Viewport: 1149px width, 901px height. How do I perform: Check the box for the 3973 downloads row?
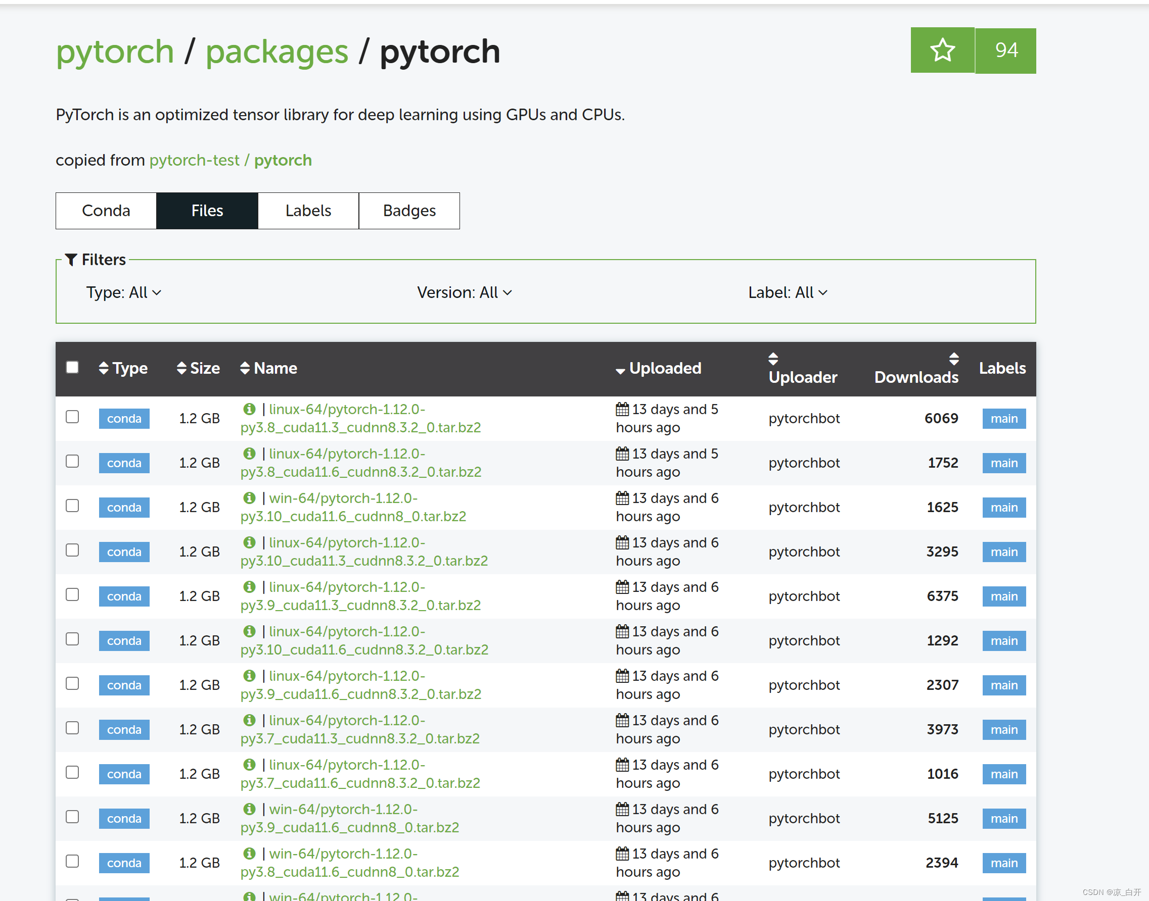(x=72, y=727)
